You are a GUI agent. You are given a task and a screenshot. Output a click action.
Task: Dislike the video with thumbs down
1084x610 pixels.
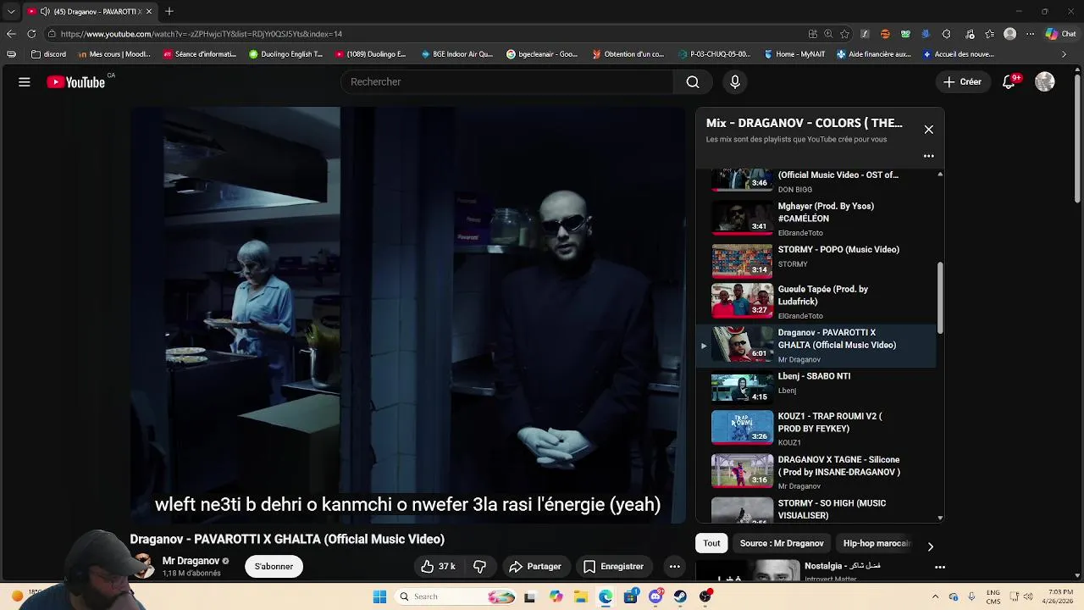pyautogui.click(x=479, y=566)
